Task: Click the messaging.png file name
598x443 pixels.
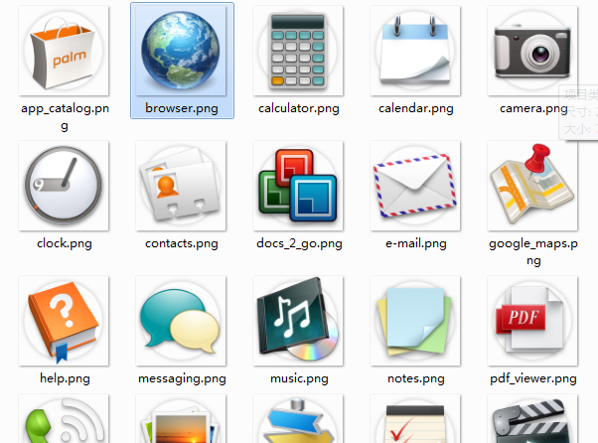Action: point(182,378)
